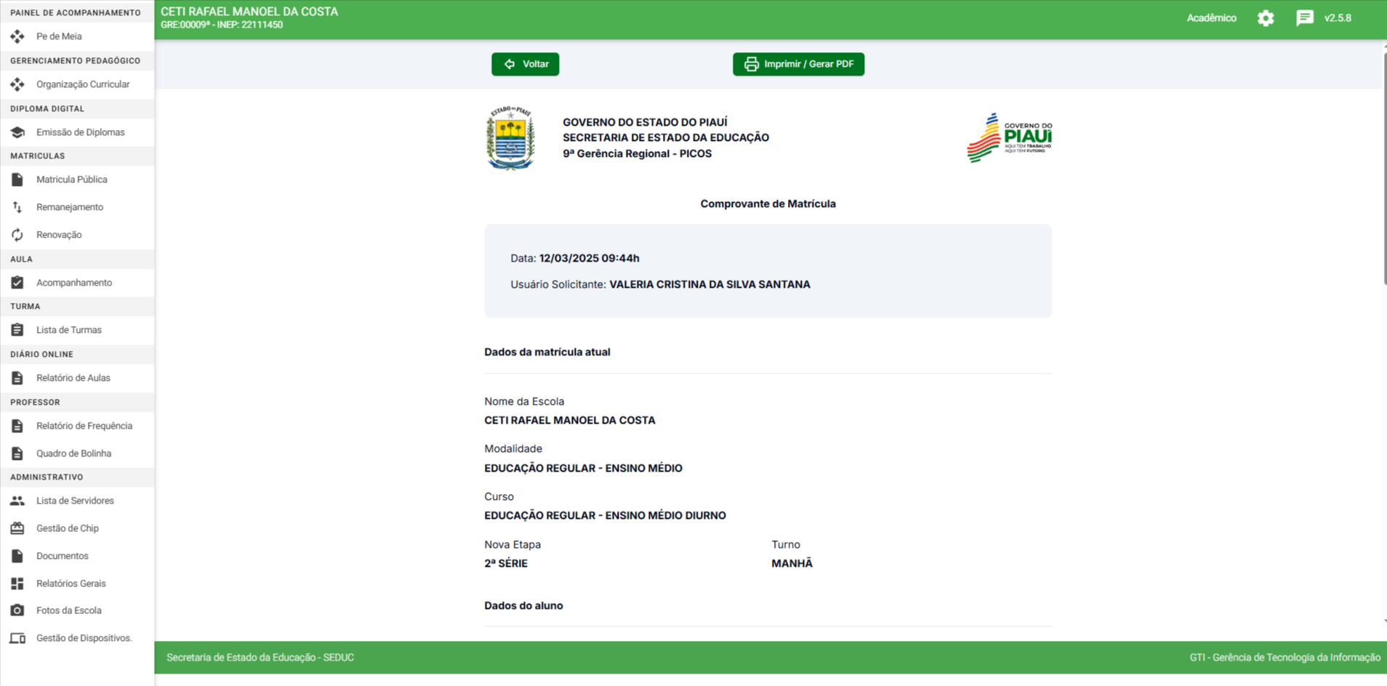Click the vertical page scrollbar
This screenshot has width=1387, height=686.
1384,167
